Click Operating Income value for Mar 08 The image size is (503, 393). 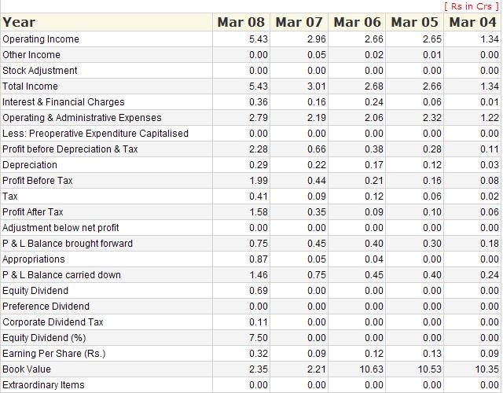[x=258, y=39]
